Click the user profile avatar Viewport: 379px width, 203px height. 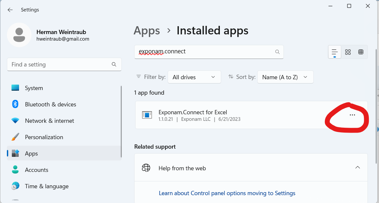[x=19, y=35]
